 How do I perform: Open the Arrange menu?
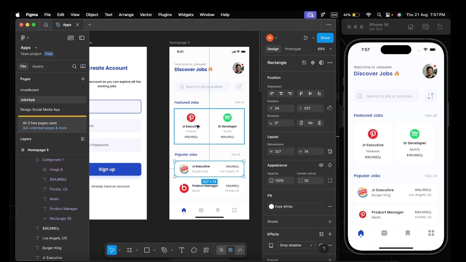(126, 15)
